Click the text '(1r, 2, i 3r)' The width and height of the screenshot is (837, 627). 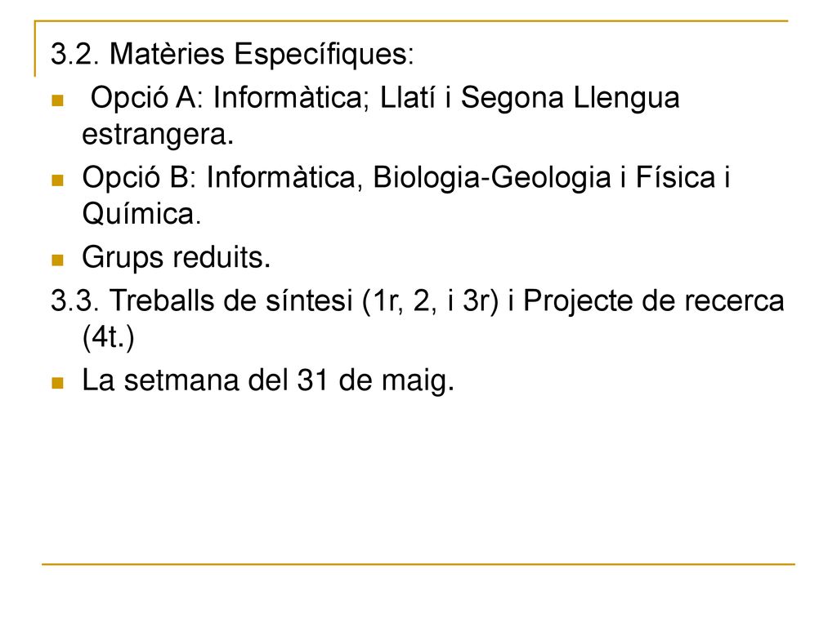point(430,301)
